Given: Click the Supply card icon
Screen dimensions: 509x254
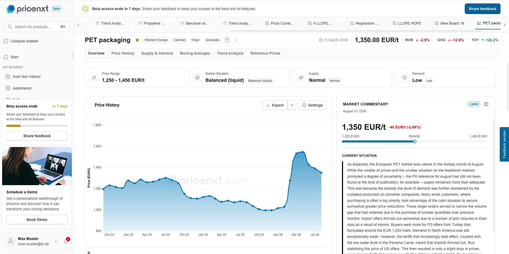Looking at the screenshot, I should 301,78.
